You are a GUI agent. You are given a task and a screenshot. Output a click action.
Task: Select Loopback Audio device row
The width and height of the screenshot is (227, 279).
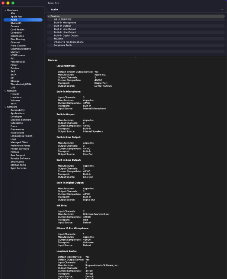pyautogui.click(x=136, y=45)
